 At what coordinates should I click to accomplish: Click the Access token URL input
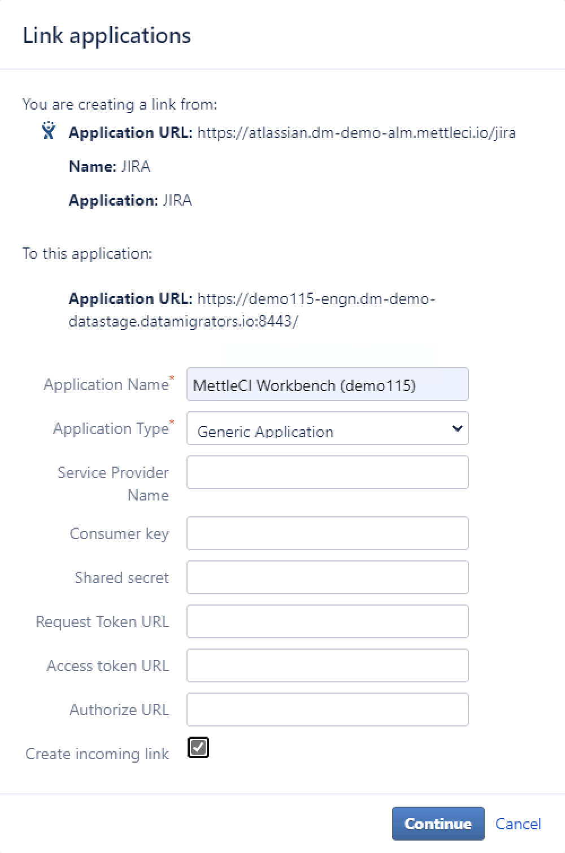pos(327,665)
